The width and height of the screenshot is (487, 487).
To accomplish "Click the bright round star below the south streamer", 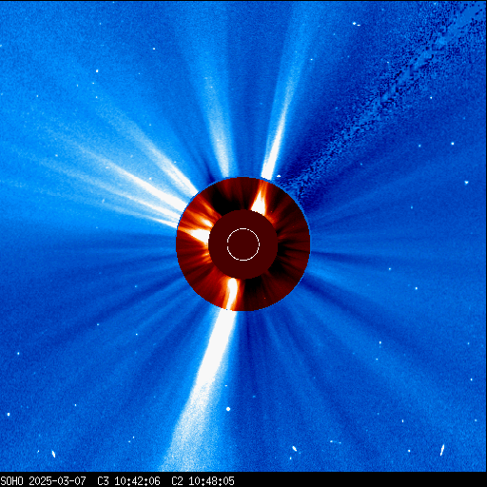I will click(x=228, y=409).
